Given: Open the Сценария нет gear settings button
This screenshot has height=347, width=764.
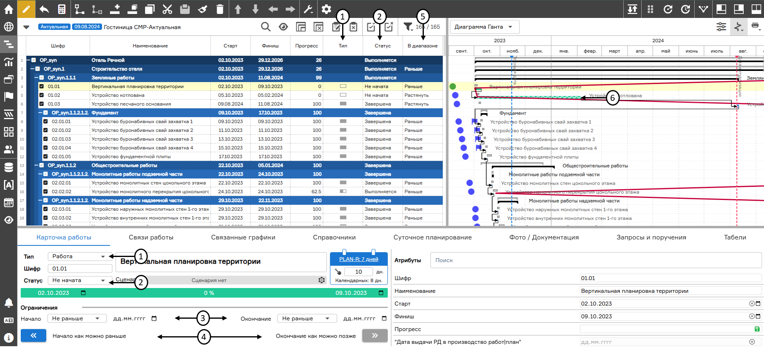Looking at the screenshot, I should click(321, 280).
